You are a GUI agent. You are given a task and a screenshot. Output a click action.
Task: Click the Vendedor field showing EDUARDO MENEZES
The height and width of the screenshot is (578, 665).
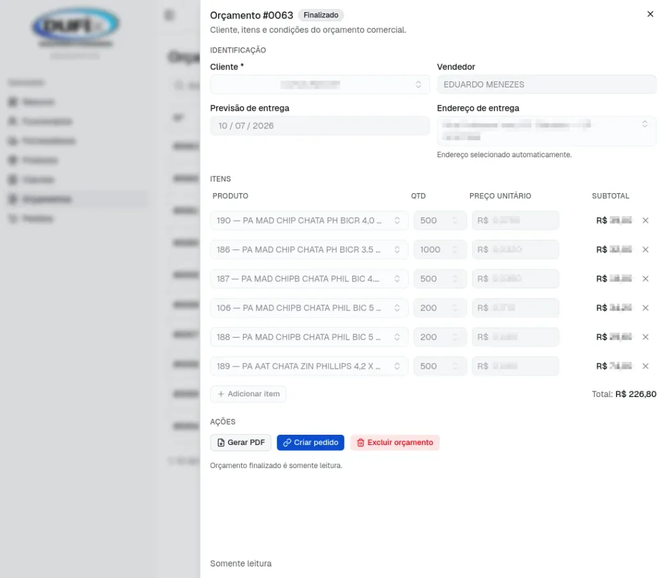(x=546, y=84)
